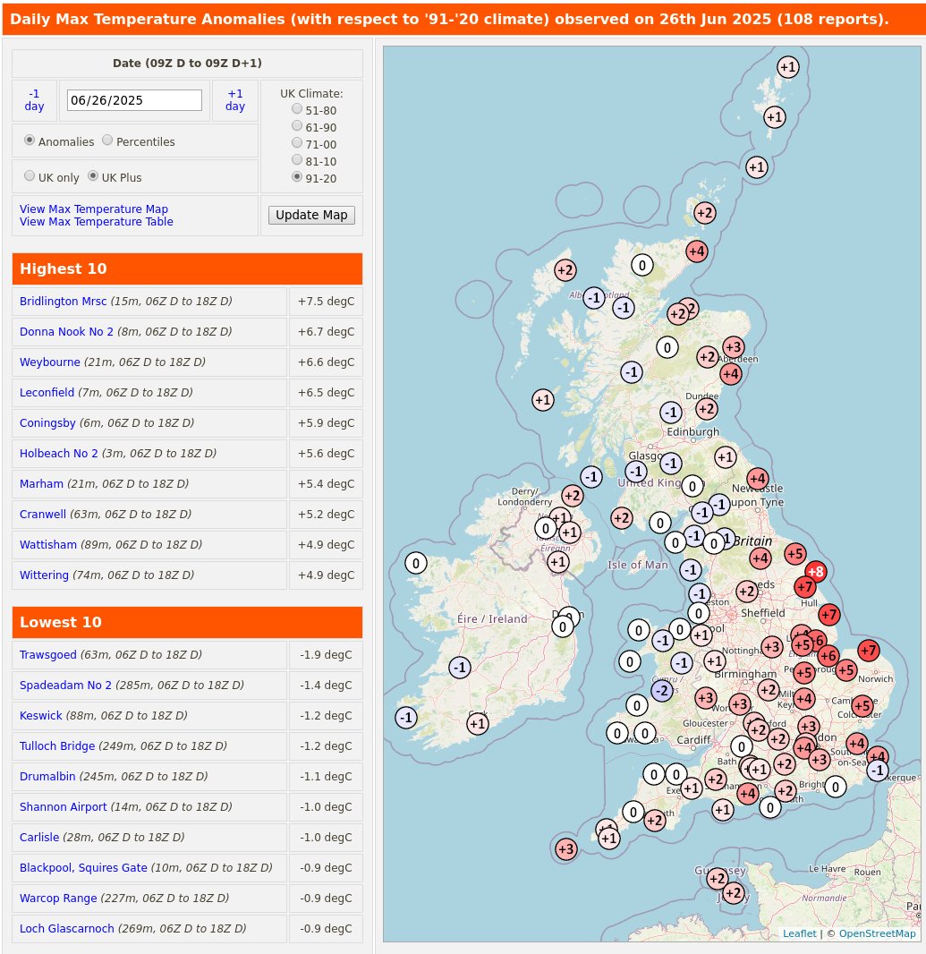The height and width of the screenshot is (954, 926).
Task: Click the 0 marker in northern Scotland
Action: (x=641, y=265)
